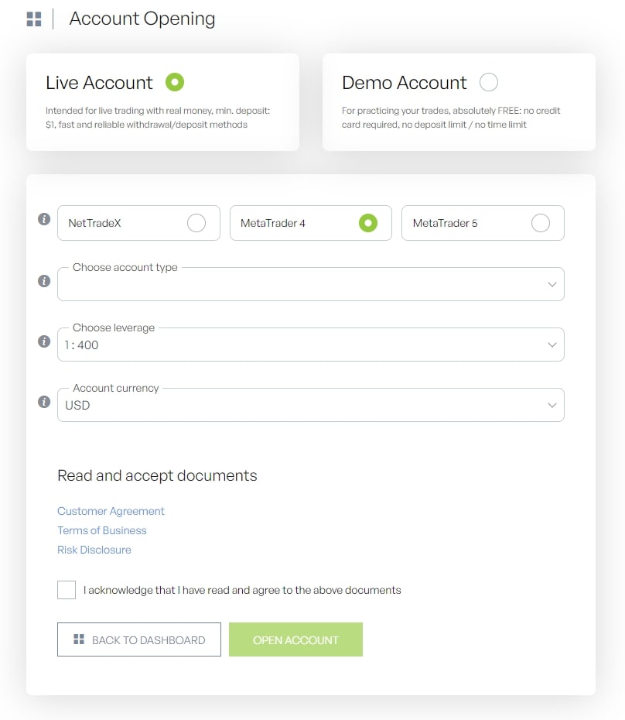Click the green Open Account button
Screen dimensions: 625x720
point(295,640)
